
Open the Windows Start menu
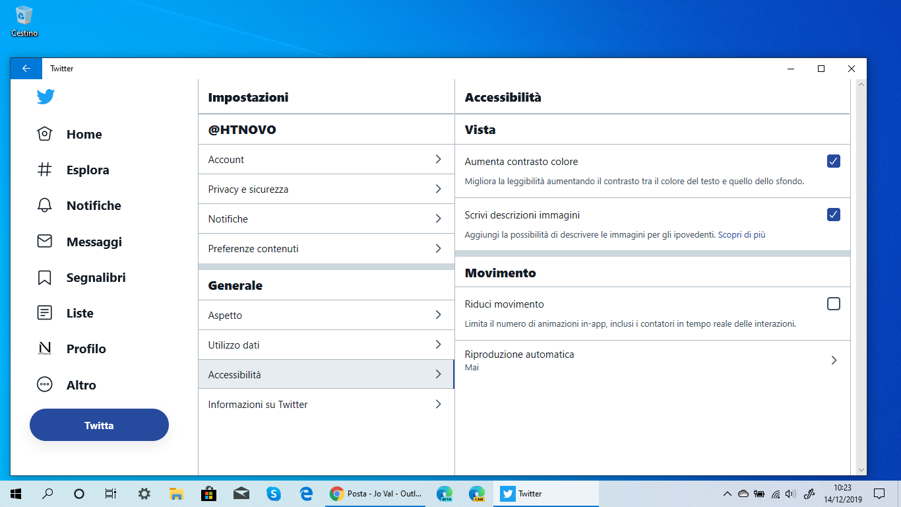tap(16, 493)
